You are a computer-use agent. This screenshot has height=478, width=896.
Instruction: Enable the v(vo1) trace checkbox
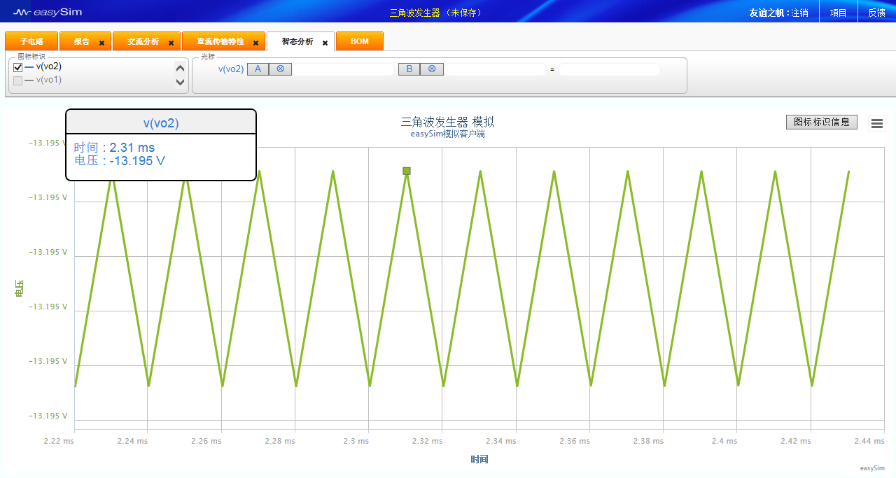coord(18,80)
